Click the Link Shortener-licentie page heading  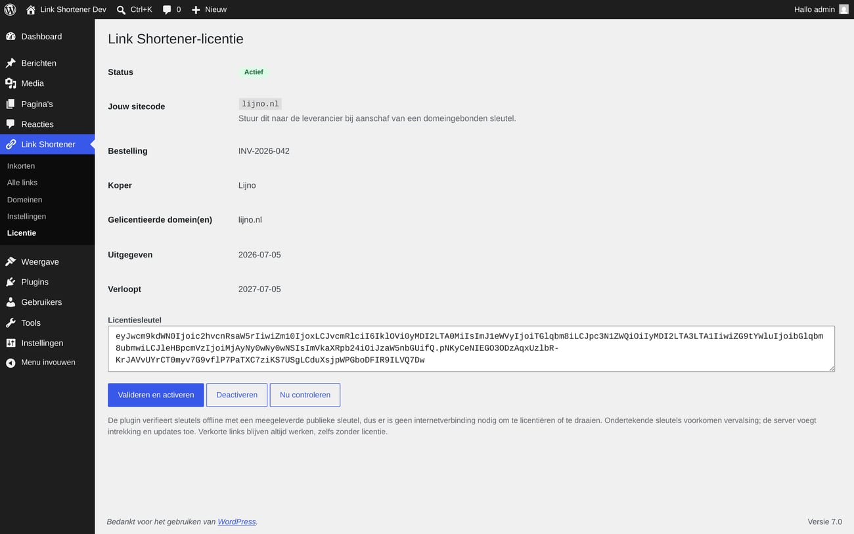[x=175, y=39]
